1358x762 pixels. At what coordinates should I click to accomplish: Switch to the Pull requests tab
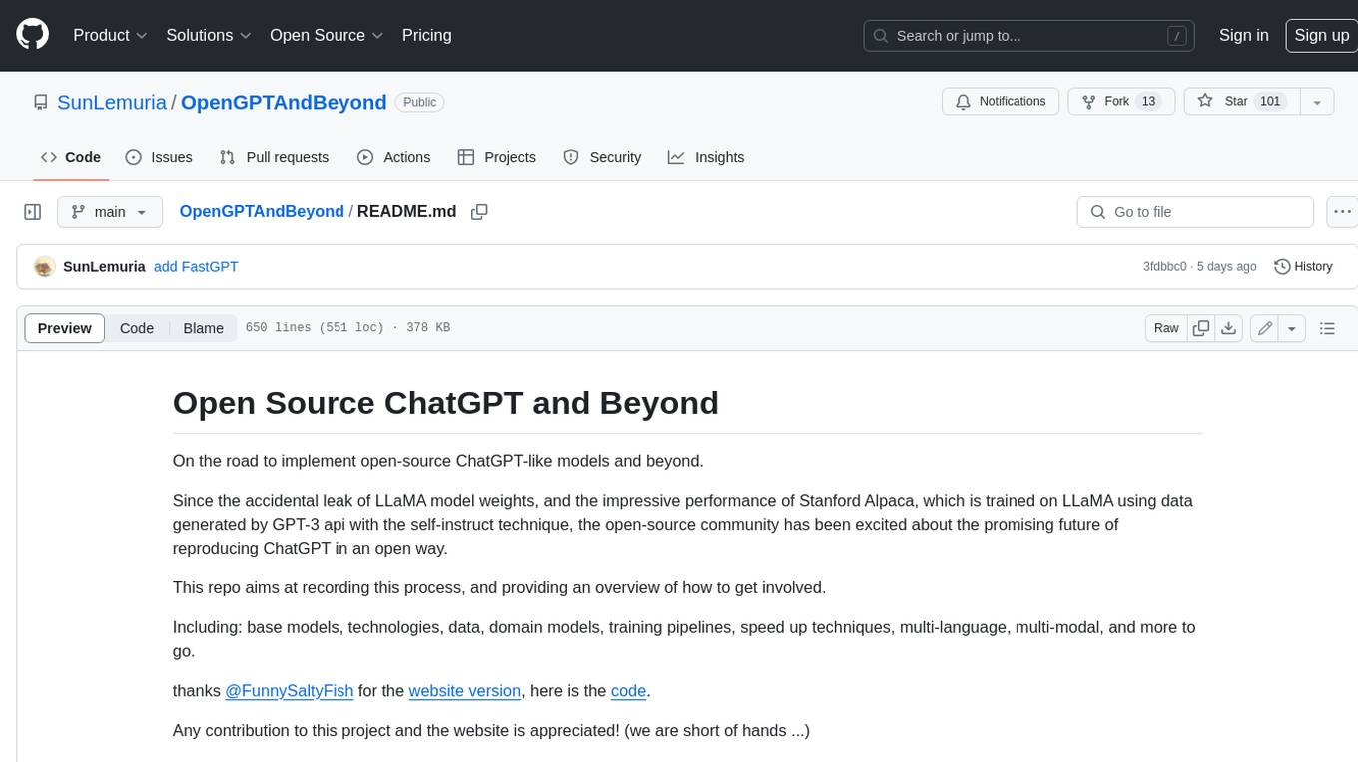(274, 157)
